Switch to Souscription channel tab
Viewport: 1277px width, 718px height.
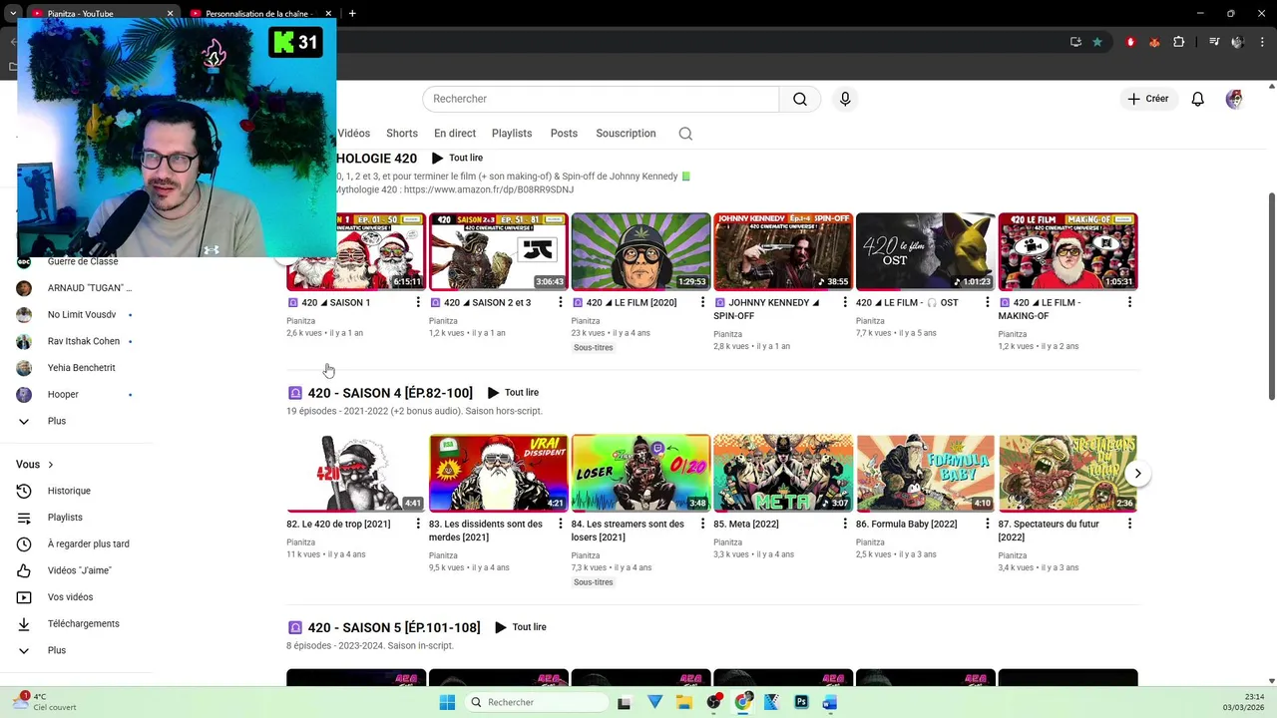(x=626, y=134)
